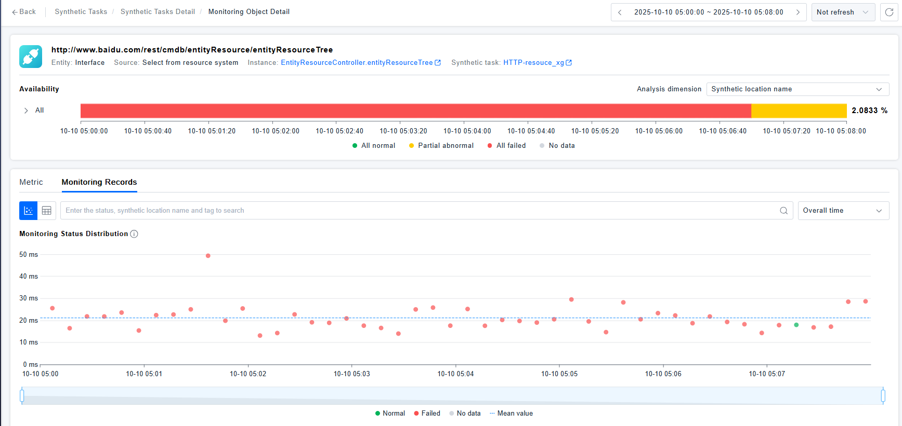This screenshot has width=902, height=426.
Task: Switch to table view icon
Action: point(47,211)
